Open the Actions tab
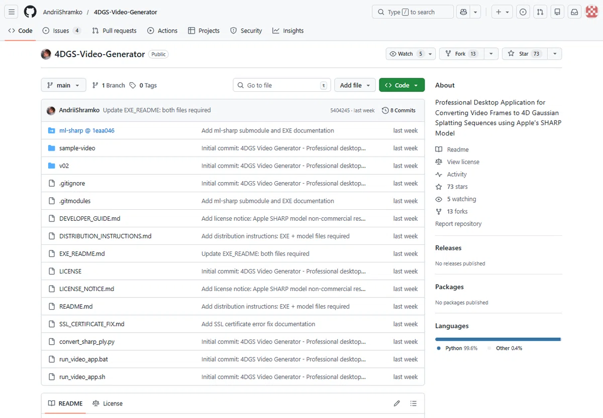The height and width of the screenshot is (418, 603). coord(162,31)
